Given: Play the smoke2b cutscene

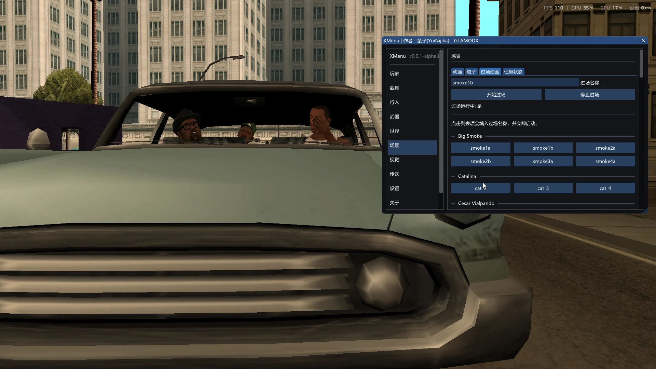Looking at the screenshot, I should pyautogui.click(x=480, y=161).
